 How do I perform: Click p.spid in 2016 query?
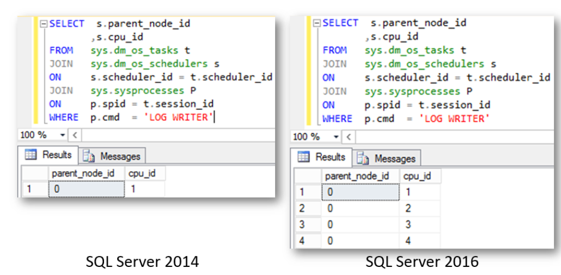click(383, 105)
